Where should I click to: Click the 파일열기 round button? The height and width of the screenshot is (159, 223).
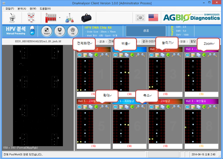(47, 31)
